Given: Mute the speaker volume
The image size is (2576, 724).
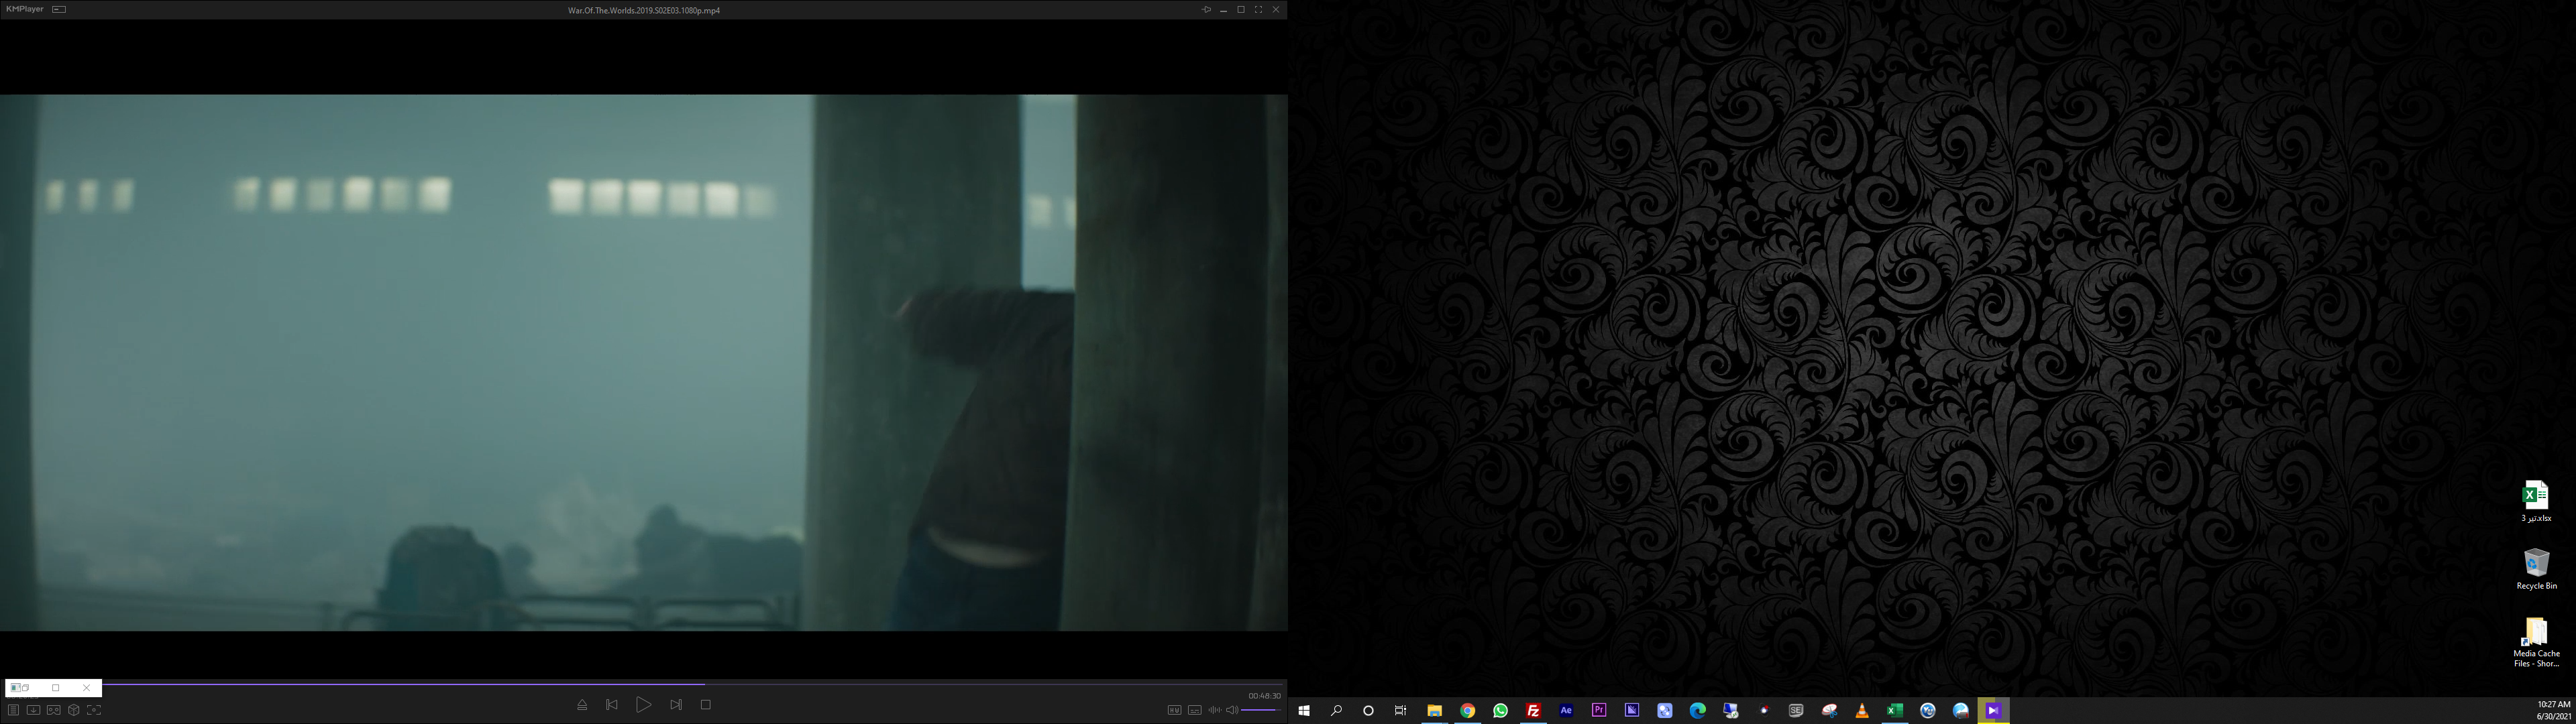Looking at the screenshot, I should (1232, 710).
